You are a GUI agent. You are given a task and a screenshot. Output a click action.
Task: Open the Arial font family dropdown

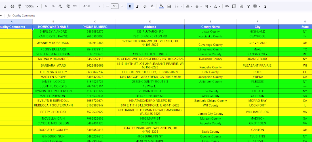(x=92, y=6)
